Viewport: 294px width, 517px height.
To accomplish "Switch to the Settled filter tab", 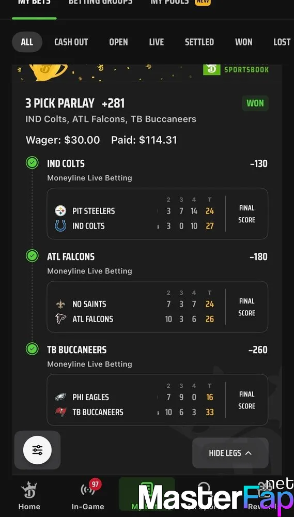I will coord(199,42).
